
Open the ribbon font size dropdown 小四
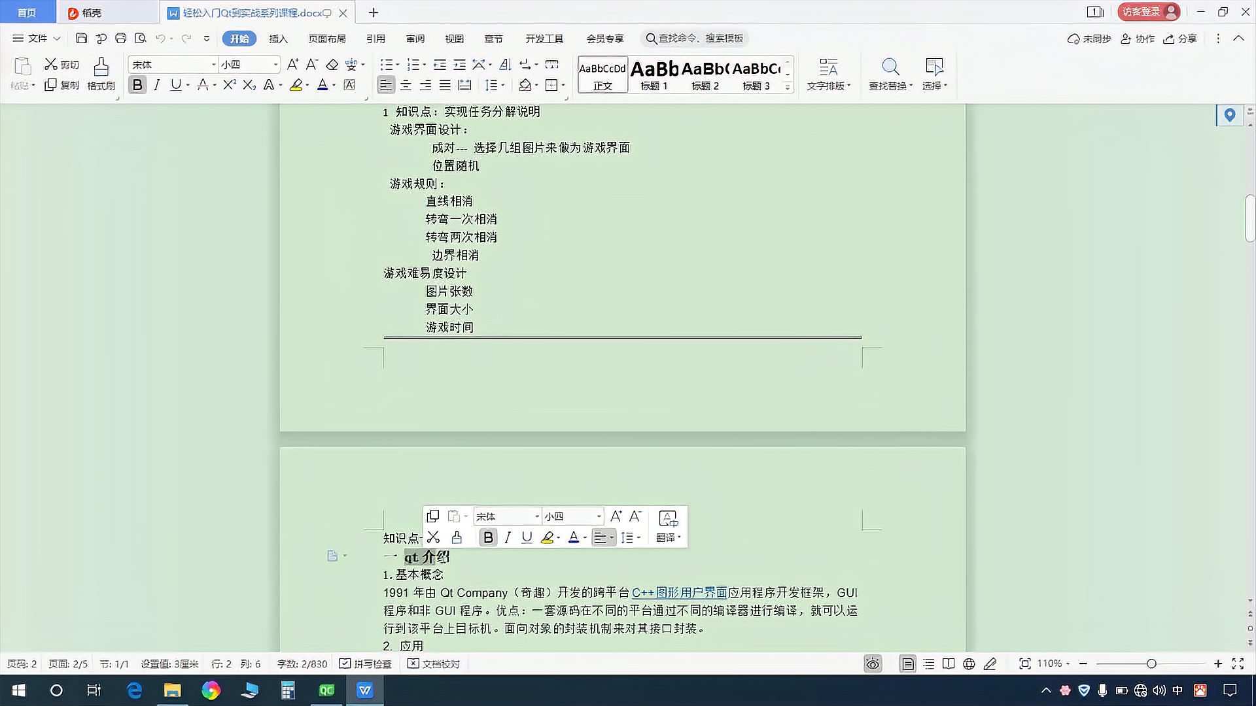[x=275, y=64]
